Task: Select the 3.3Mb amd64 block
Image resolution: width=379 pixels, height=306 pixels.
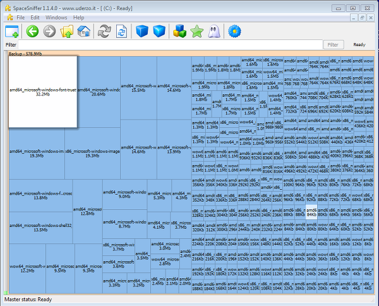Action: pyautogui.click(x=114, y=283)
